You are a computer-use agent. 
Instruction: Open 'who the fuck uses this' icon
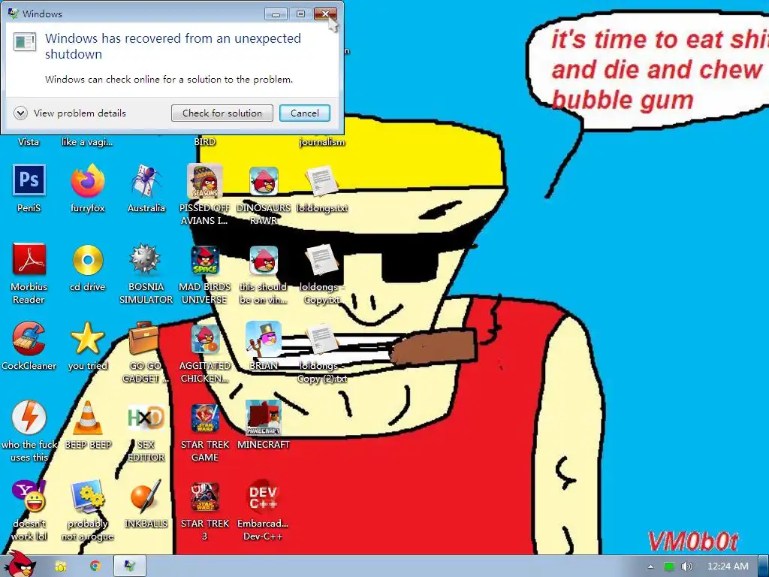coord(29,418)
